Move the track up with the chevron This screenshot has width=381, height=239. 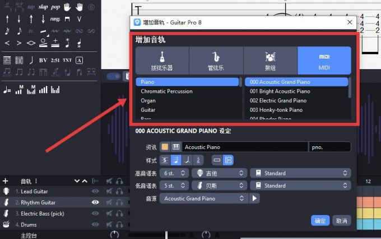pyautogui.click(x=85, y=181)
